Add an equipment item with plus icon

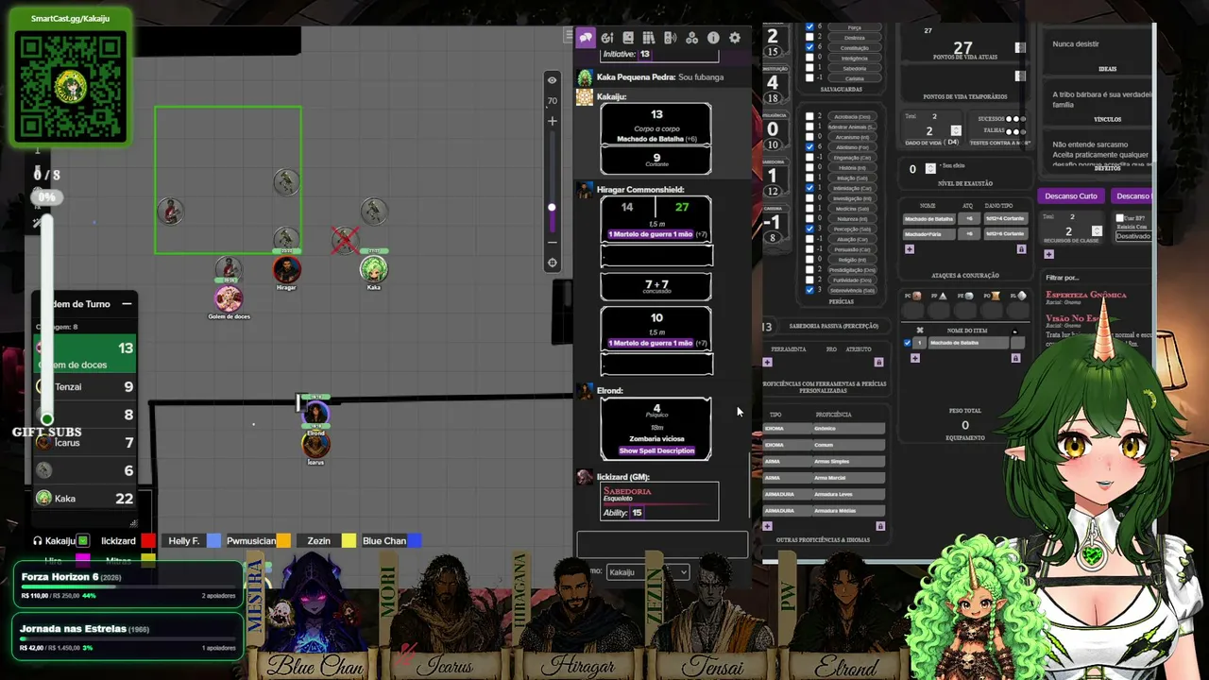pyautogui.click(x=914, y=358)
